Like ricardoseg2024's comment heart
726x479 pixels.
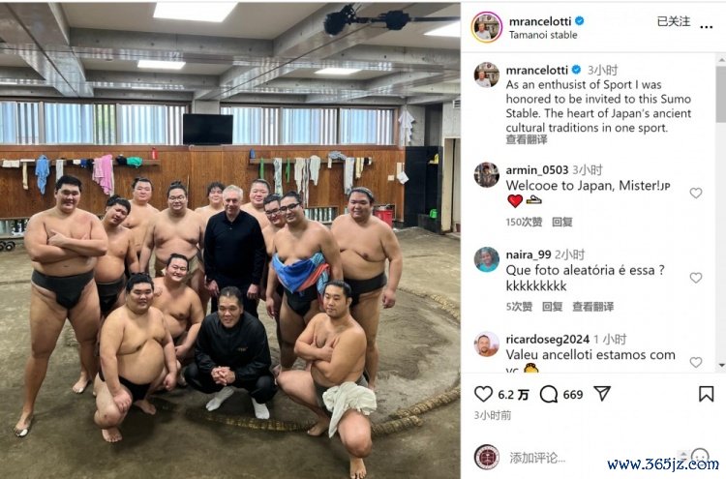coord(695,362)
